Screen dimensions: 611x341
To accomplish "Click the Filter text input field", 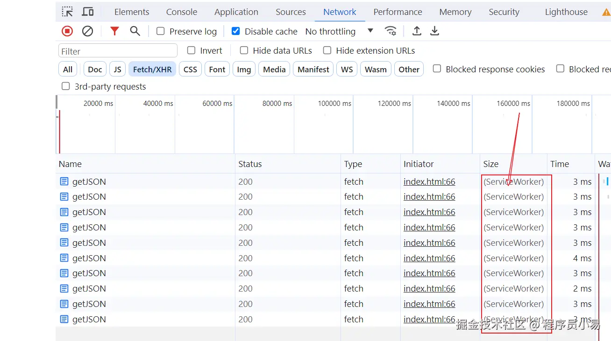I will (118, 51).
